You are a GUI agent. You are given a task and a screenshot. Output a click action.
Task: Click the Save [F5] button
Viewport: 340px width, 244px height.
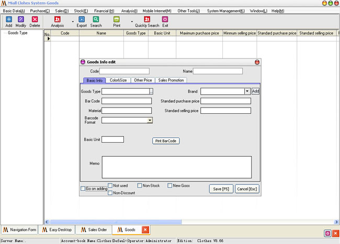[221, 189]
